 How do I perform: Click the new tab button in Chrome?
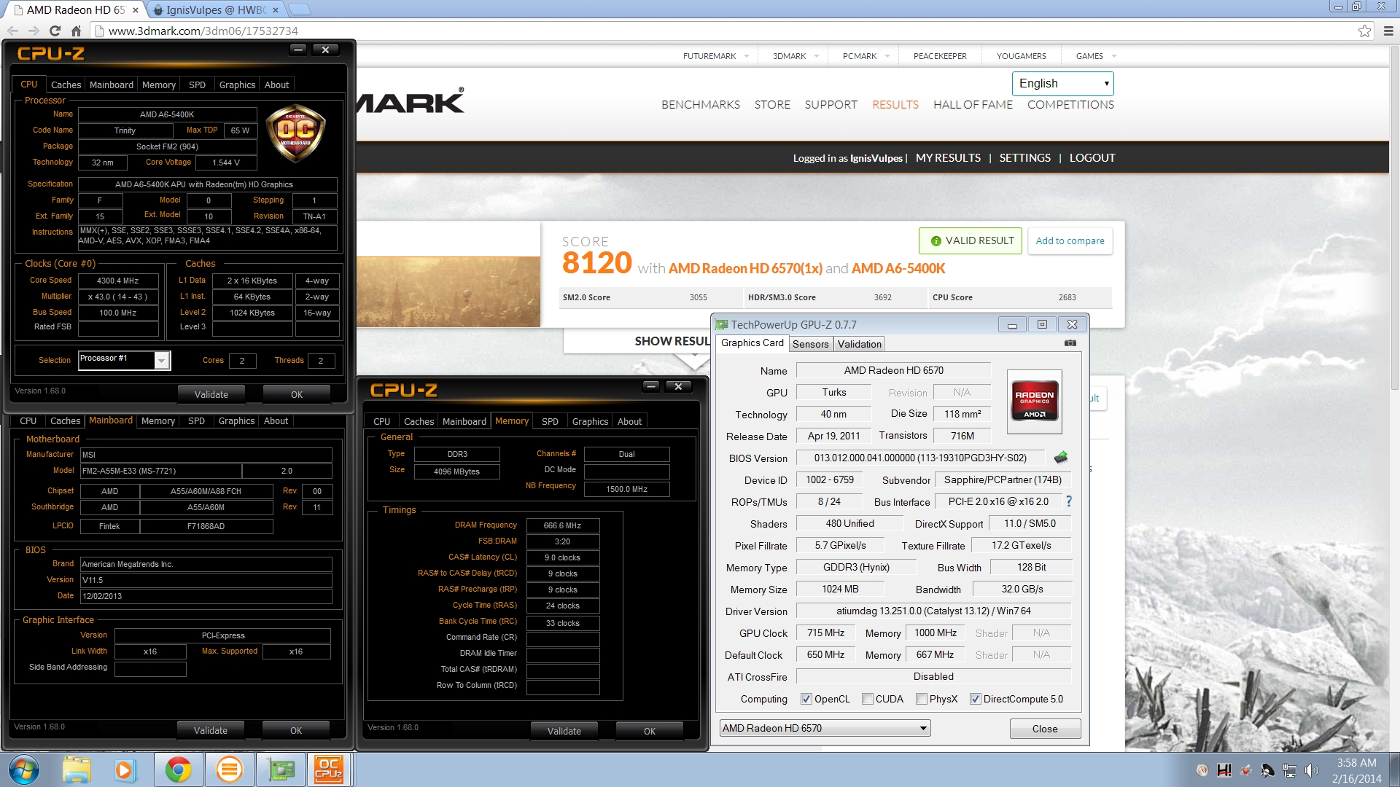(300, 10)
